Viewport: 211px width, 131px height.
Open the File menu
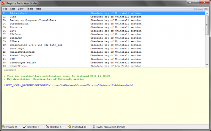pos(5,9)
